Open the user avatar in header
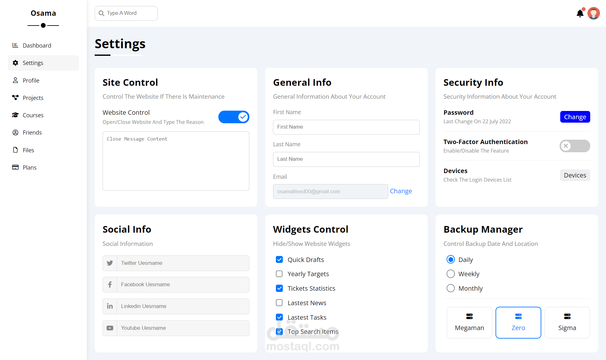This screenshot has height=360, width=606. pyautogui.click(x=593, y=13)
